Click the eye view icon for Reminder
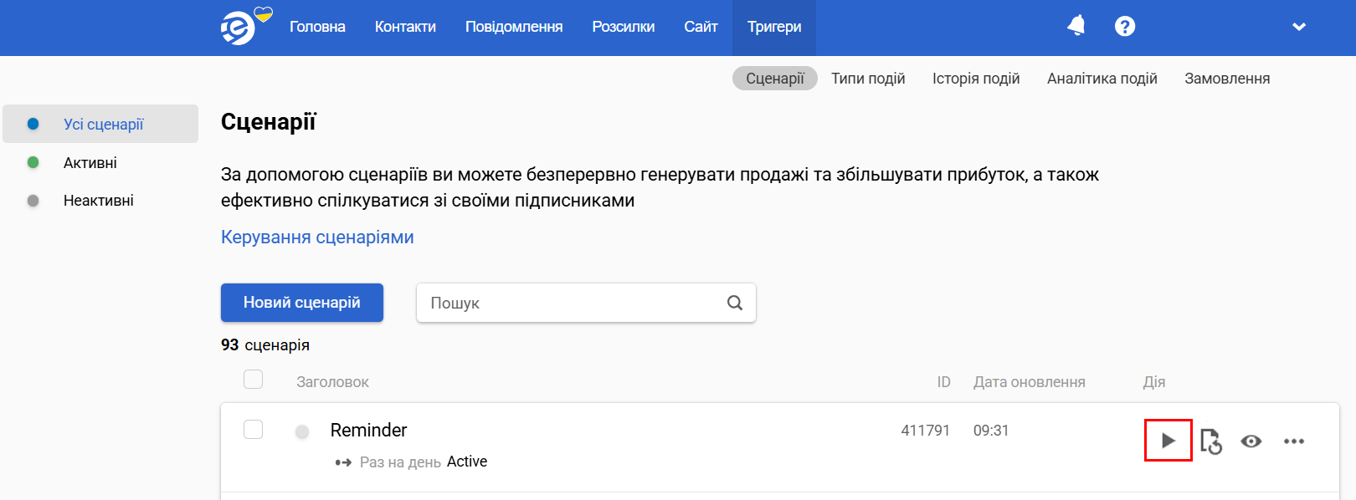 coord(1251,441)
